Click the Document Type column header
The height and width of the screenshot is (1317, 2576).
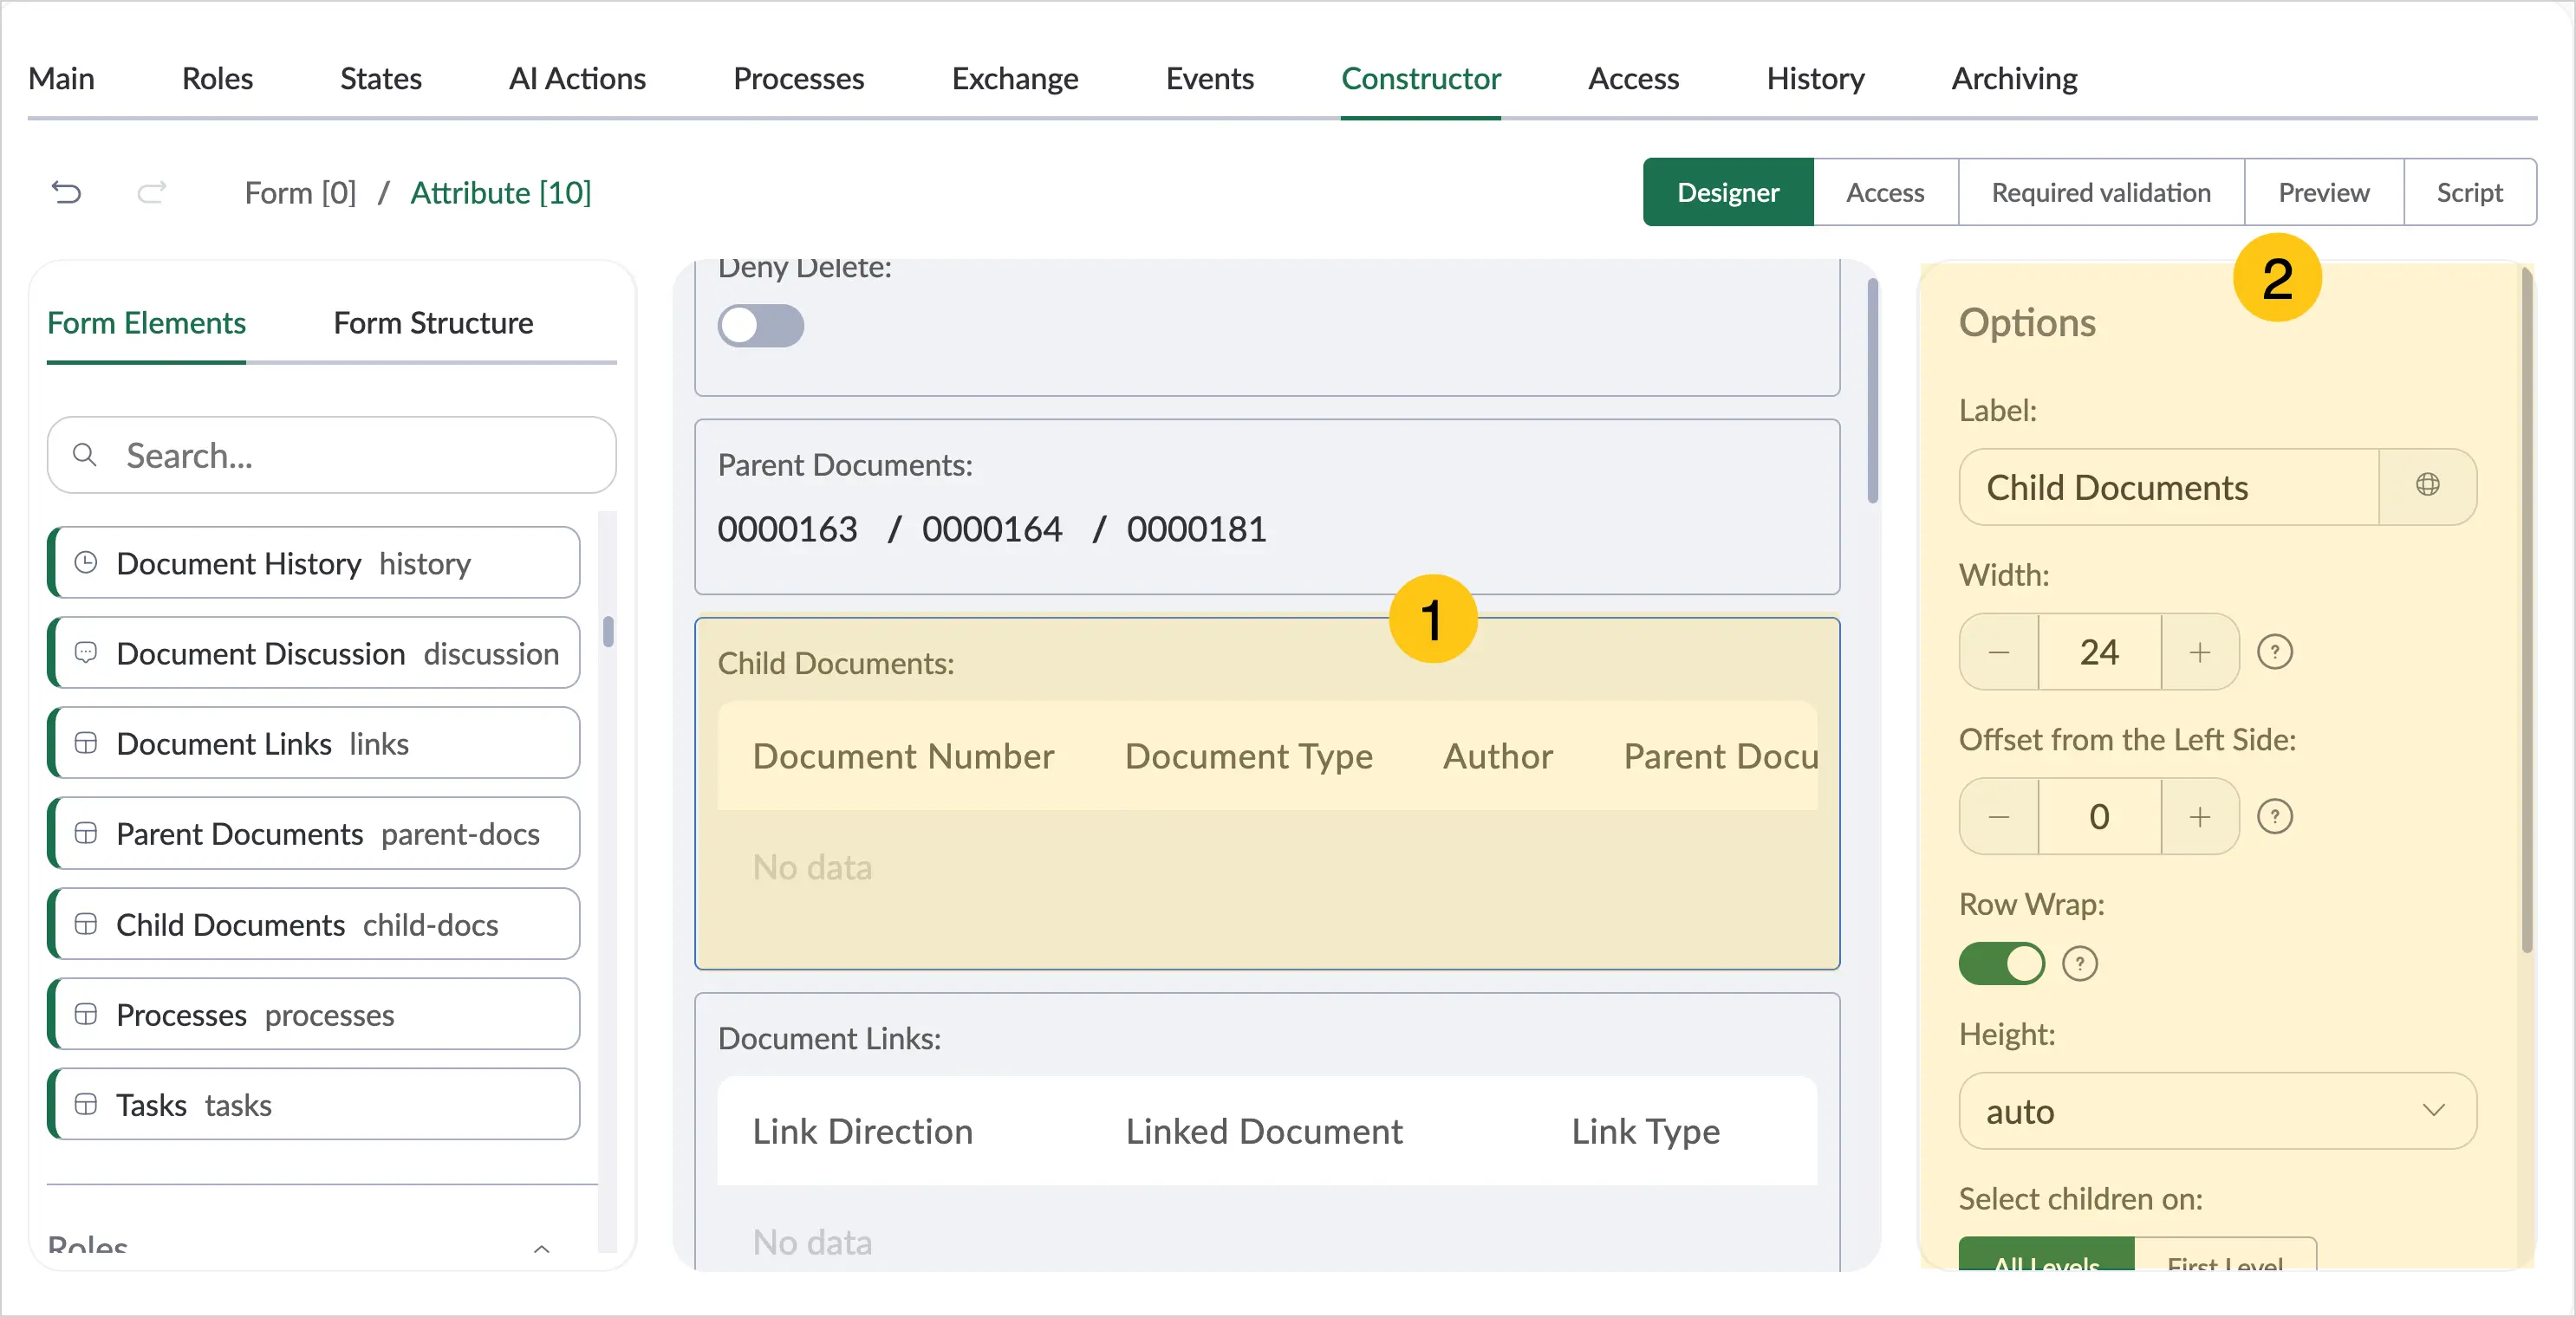click(1248, 756)
